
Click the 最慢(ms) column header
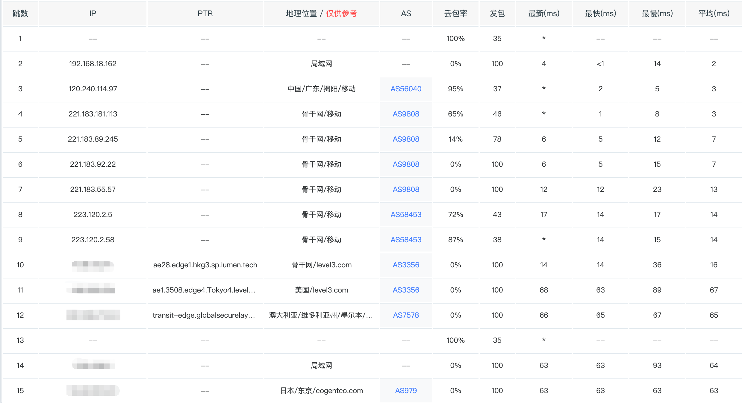click(x=657, y=13)
